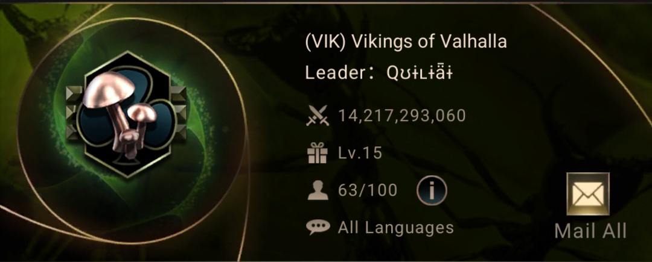Click the gift box level icon

(x=318, y=153)
